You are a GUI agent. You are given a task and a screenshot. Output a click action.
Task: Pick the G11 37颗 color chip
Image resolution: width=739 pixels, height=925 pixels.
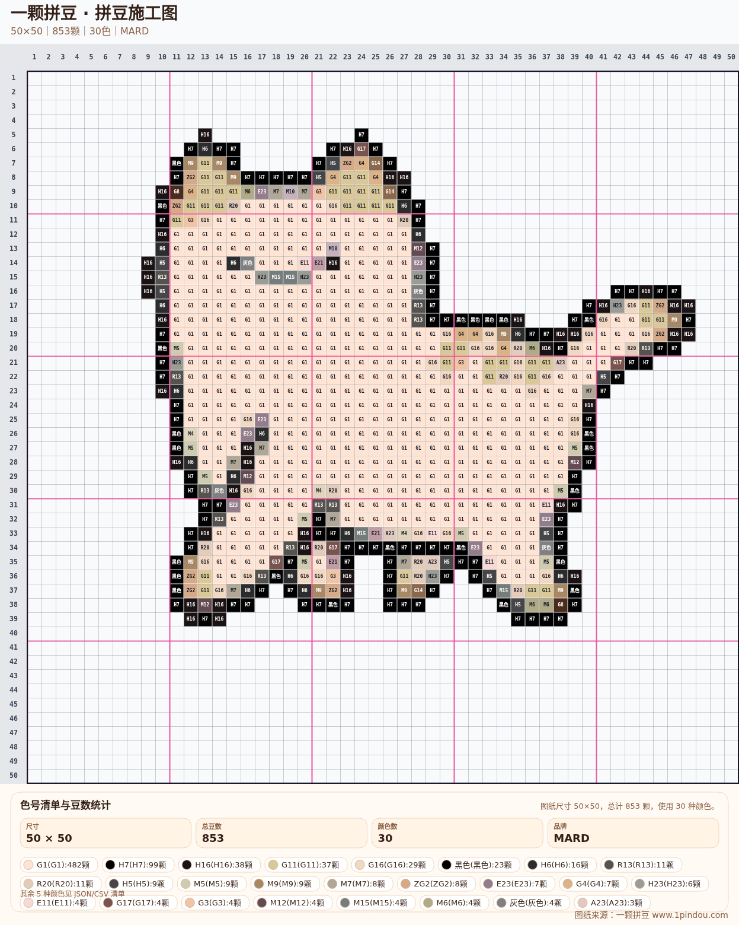coord(305,864)
